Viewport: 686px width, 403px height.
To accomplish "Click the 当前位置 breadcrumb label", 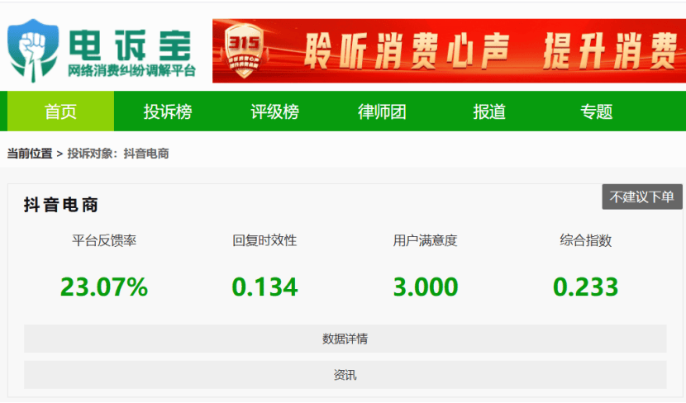I will point(30,154).
